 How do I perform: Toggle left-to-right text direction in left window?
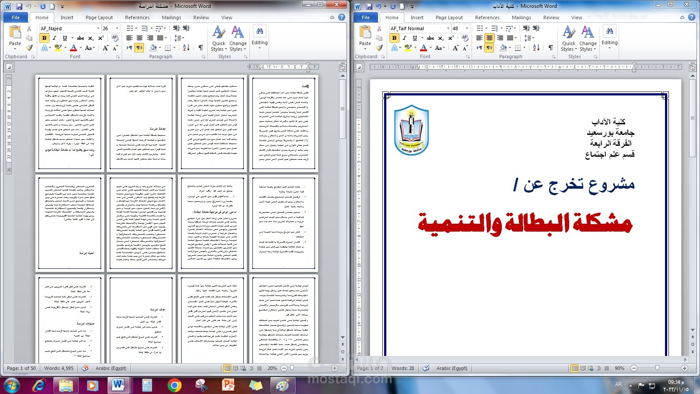[x=129, y=48]
